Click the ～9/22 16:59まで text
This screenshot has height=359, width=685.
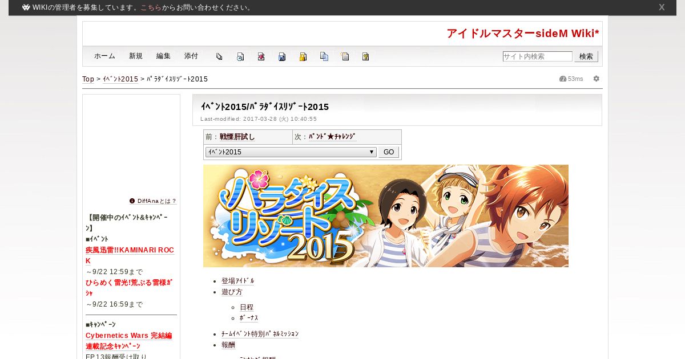tap(114, 304)
